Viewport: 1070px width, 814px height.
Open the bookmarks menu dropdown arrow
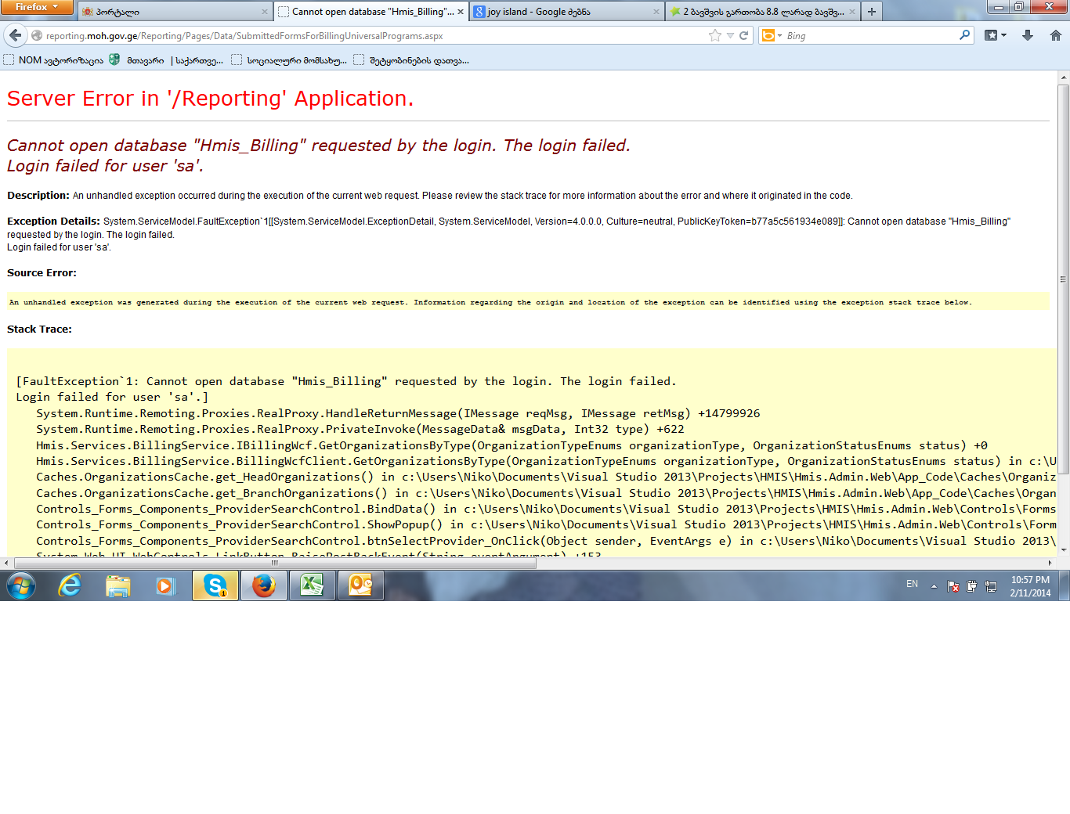(1003, 35)
